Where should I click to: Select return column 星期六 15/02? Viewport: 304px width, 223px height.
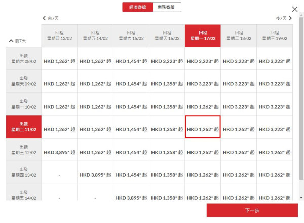131,36
